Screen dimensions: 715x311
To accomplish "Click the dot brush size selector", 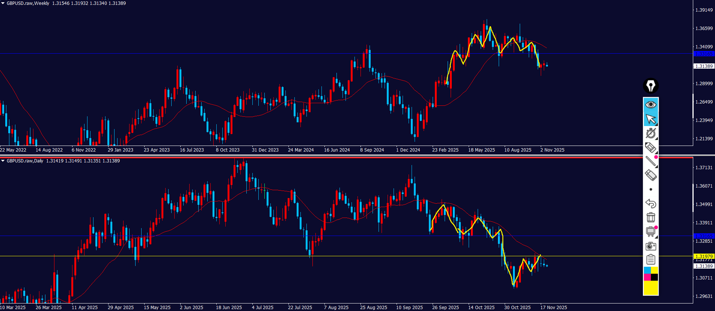I will point(650,189).
